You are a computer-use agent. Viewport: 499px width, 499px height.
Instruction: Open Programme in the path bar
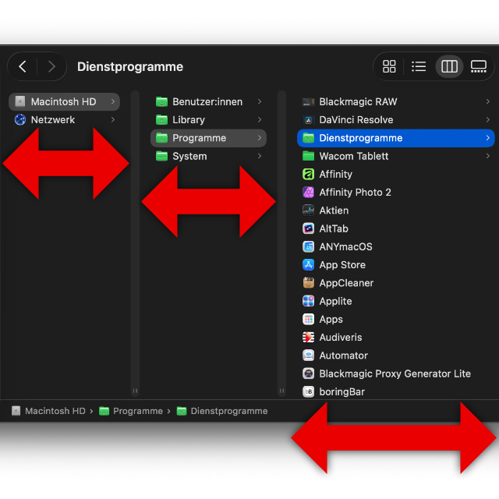coord(131,411)
